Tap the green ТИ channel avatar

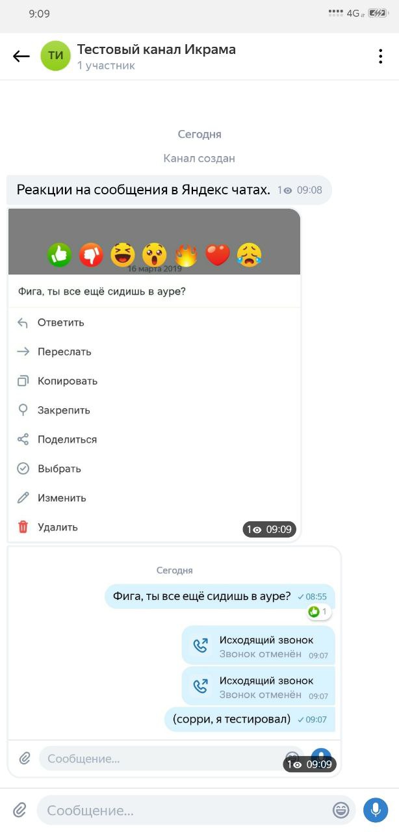point(56,56)
